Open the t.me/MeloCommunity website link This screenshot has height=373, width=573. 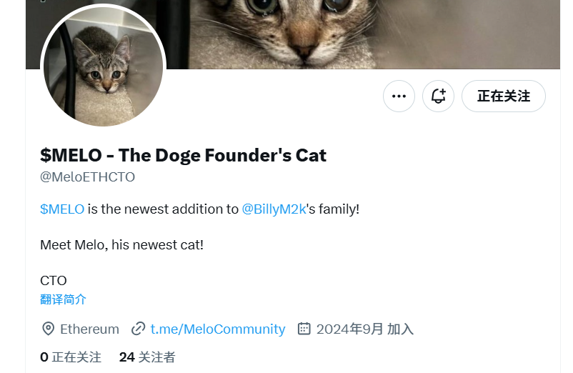pyautogui.click(x=217, y=329)
